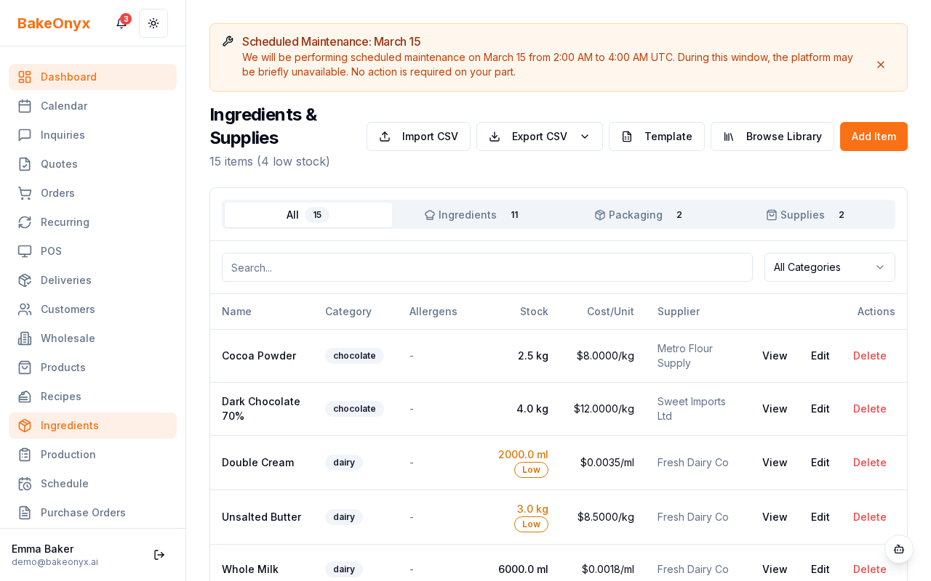Click the shopping bag icon floating bottom right
This screenshot has height=581, width=931.
click(899, 550)
